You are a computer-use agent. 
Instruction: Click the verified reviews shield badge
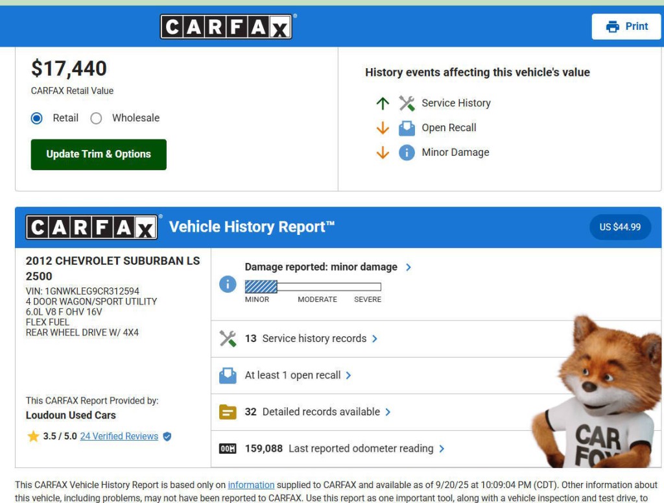[167, 437]
